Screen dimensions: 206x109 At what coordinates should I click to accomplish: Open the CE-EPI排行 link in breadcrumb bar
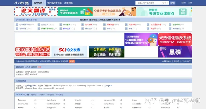tap(186, 61)
